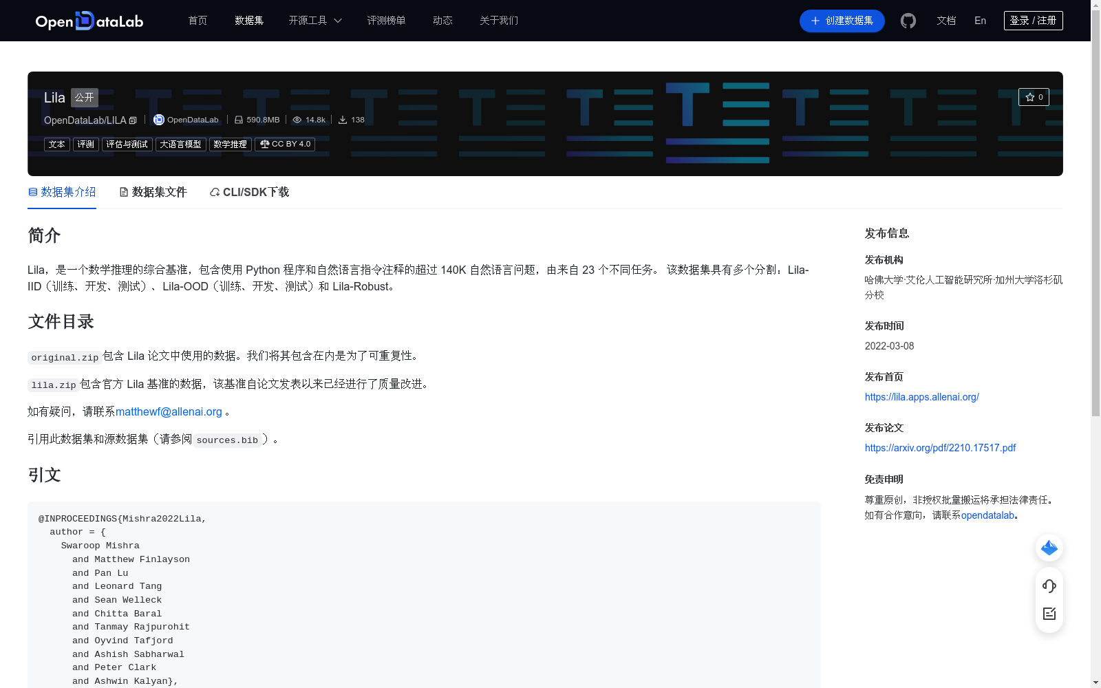
Task: Click the OpenDataLab publisher avatar
Action: click(159, 120)
